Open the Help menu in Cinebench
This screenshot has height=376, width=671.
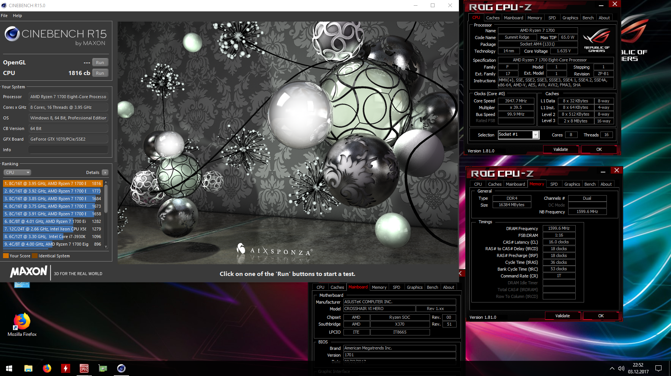click(x=17, y=16)
